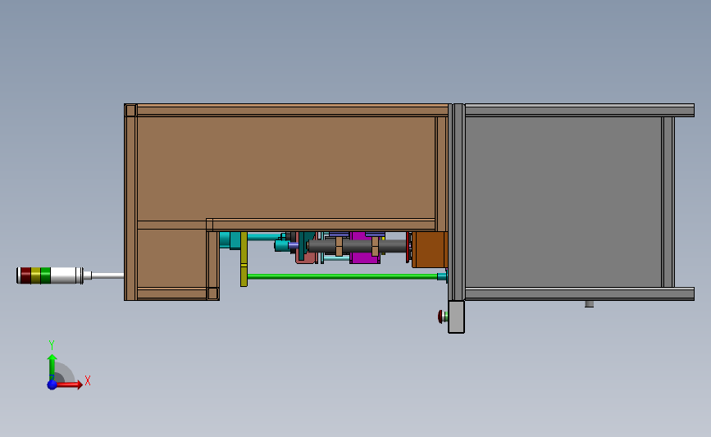Select the salmon pink block in the mechanism
Screen dimensions: 711x437
click(306, 258)
